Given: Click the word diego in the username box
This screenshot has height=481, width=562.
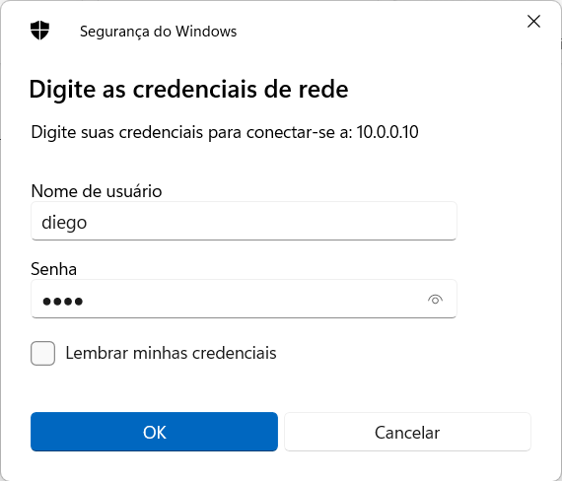Looking at the screenshot, I should coord(64,223).
